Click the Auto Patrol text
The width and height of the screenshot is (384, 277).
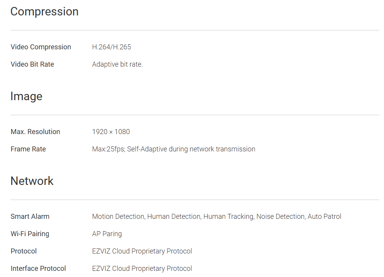coord(324,217)
